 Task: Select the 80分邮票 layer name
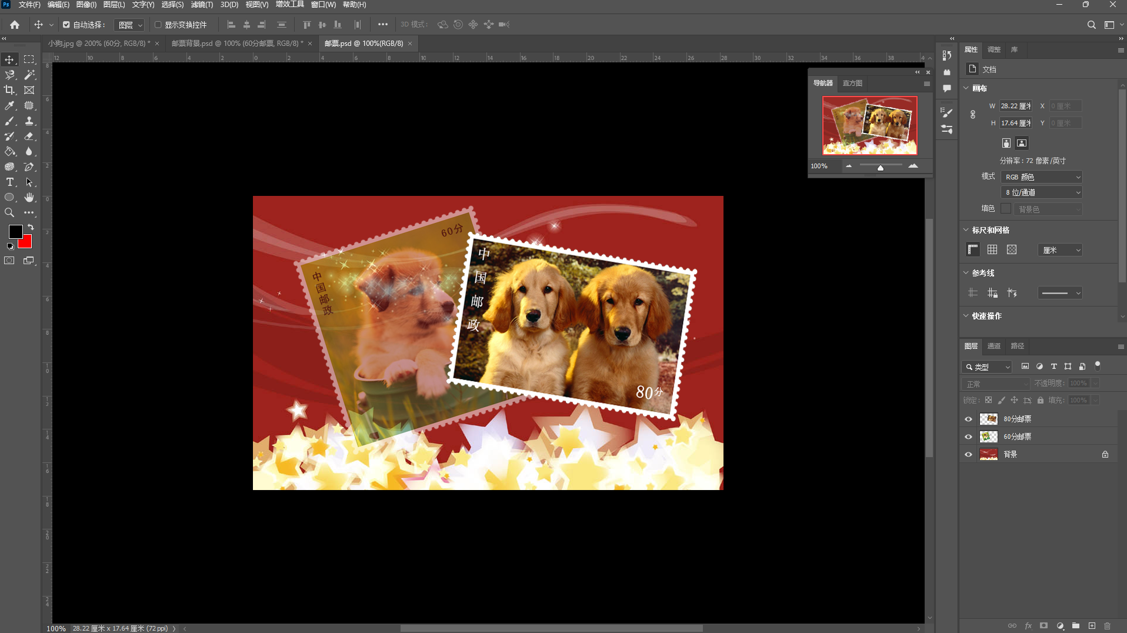[x=1017, y=419]
